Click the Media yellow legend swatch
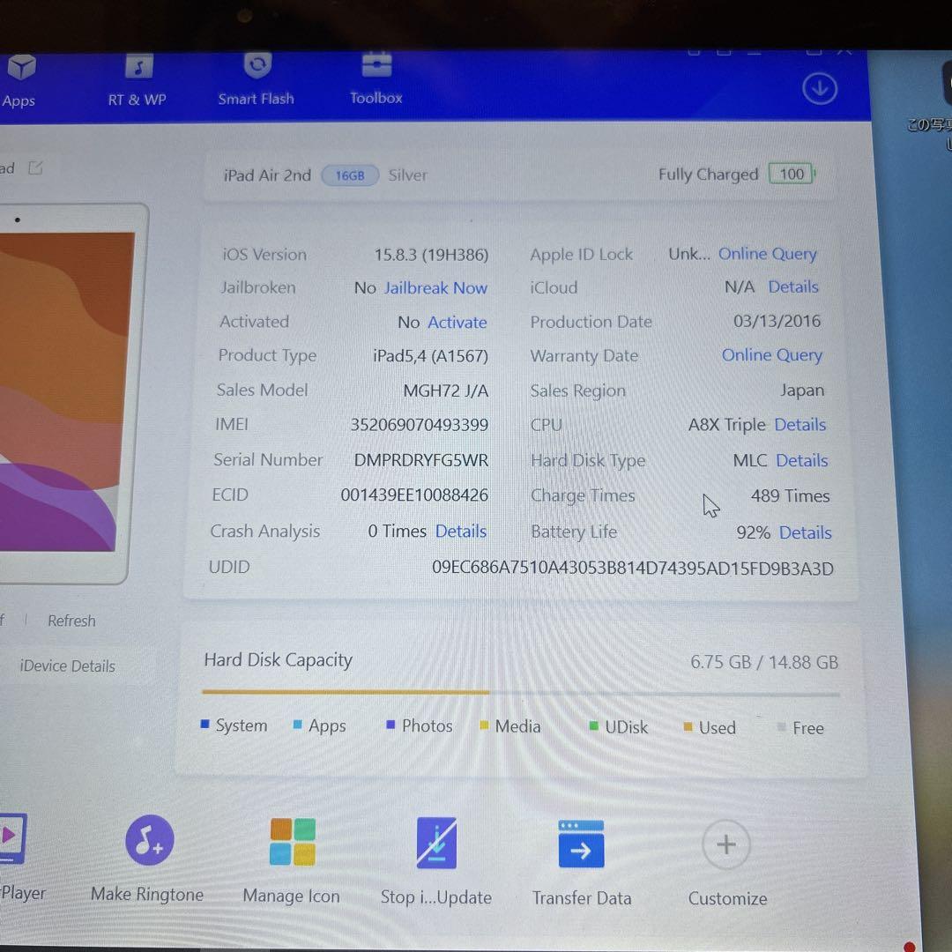The image size is (952, 952). point(485,725)
